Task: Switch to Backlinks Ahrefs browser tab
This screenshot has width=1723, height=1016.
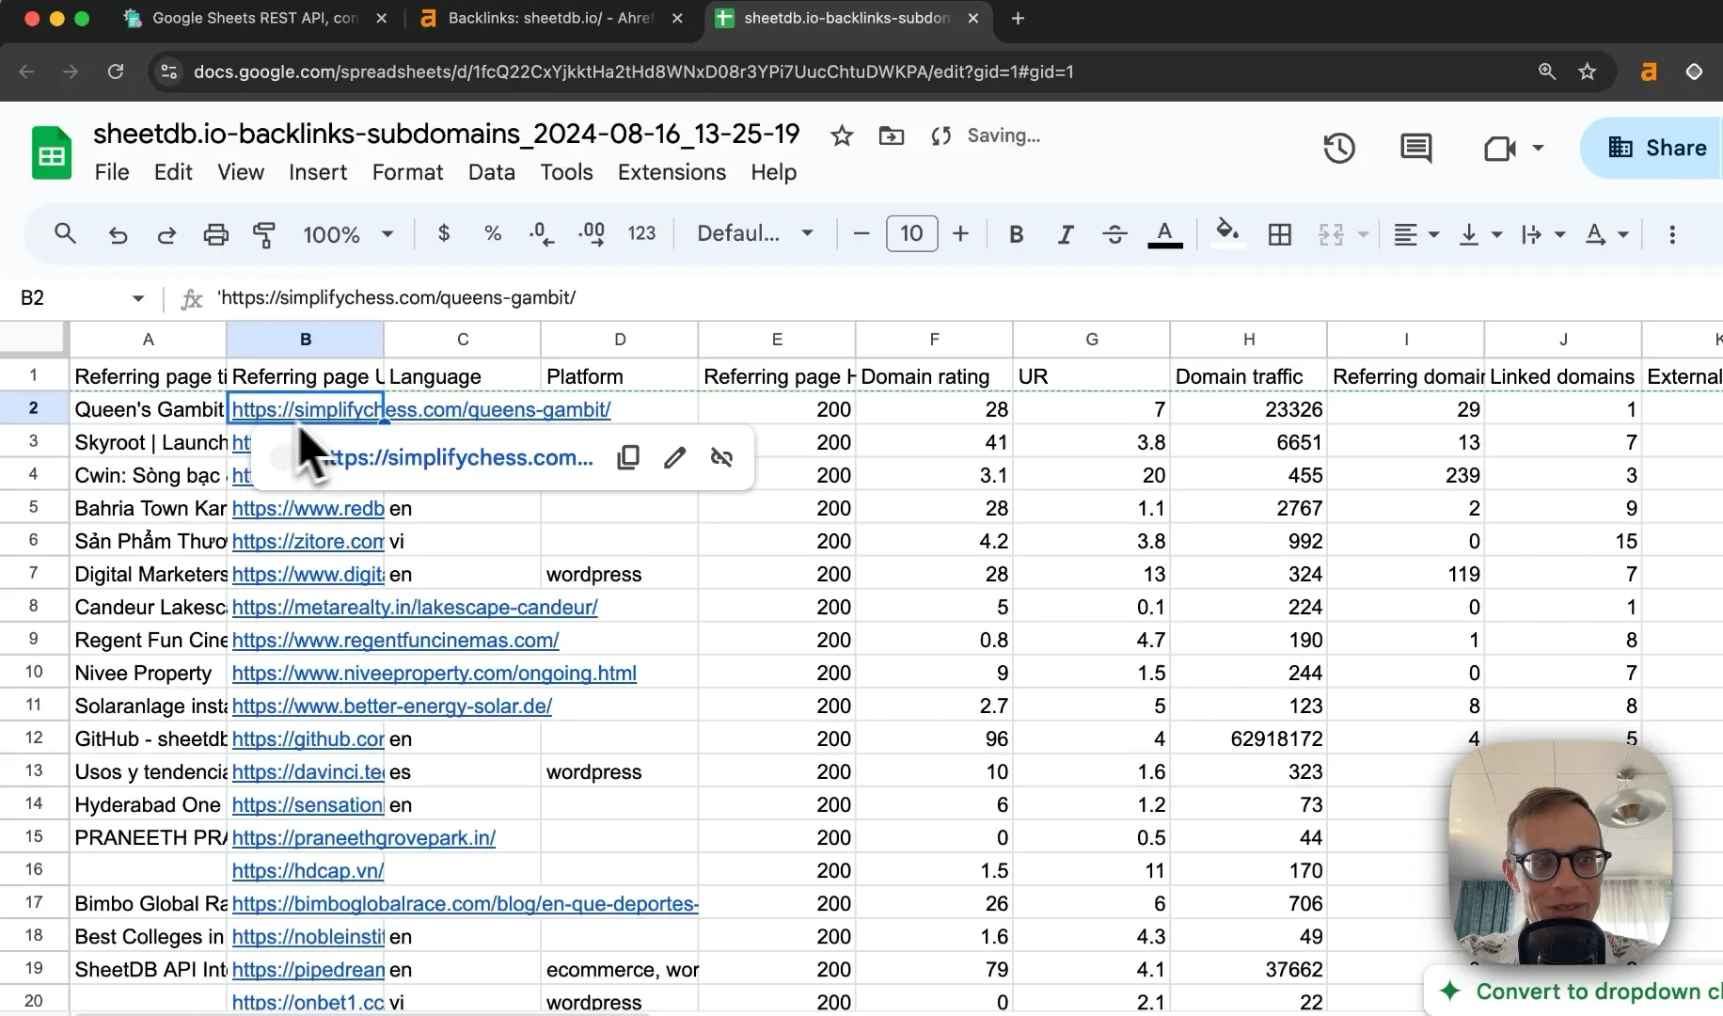Action: coord(553,19)
